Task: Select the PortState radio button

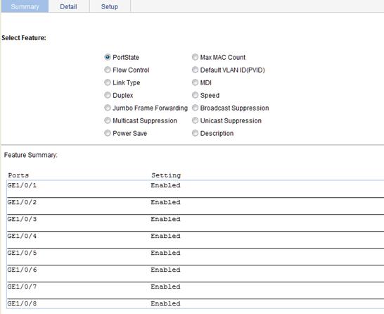Action: pos(108,57)
